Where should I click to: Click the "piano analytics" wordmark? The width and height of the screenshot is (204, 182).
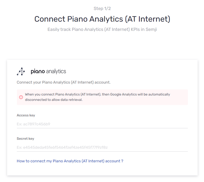48,71
